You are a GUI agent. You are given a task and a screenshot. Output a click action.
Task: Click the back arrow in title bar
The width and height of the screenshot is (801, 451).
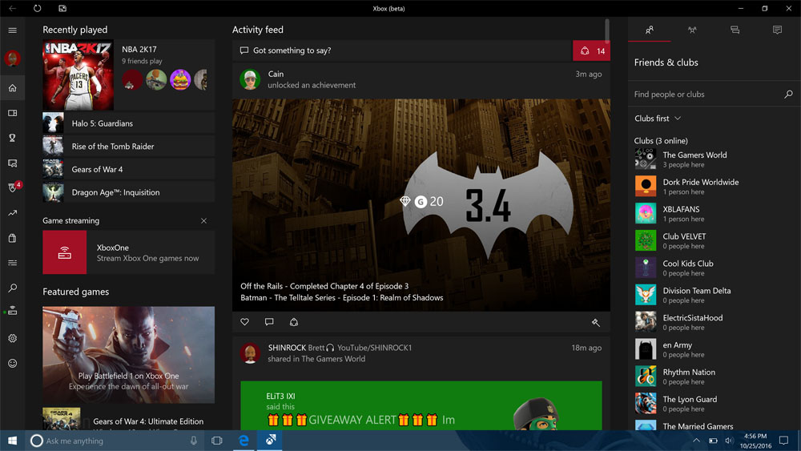[12, 8]
